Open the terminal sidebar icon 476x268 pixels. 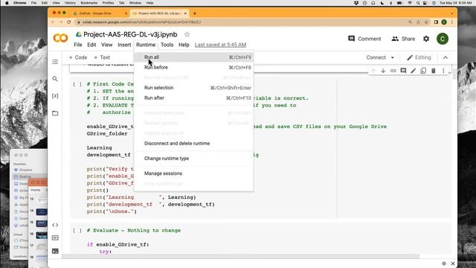(x=55, y=251)
